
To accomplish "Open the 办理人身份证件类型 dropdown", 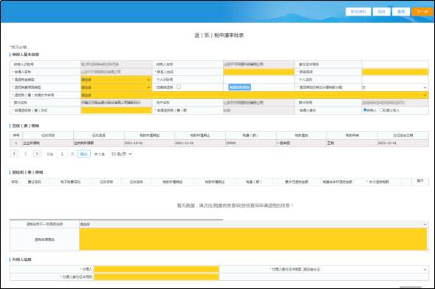I will [366, 269].
